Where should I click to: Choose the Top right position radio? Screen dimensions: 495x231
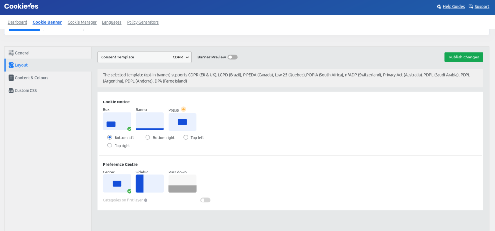click(110, 145)
